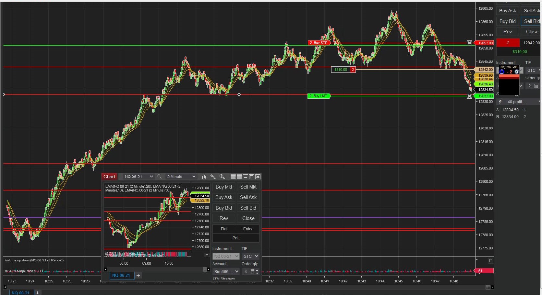The width and height of the screenshot is (542, 295).
Task: Click lightning ATM strategy icon beside 40 profit
Action: click(x=500, y=102)
